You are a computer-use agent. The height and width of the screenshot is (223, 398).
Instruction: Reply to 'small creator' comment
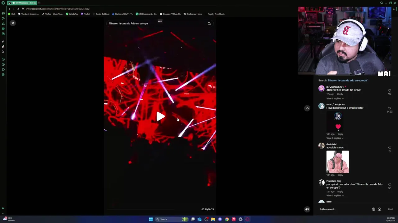tap(340, 134)
